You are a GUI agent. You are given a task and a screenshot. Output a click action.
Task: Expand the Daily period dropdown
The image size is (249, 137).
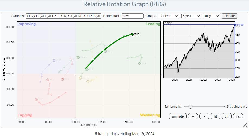[x=211, y=16]
